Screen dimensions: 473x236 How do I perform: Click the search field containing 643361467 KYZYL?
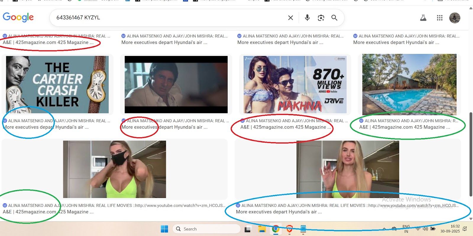click(x=169, y=18)
